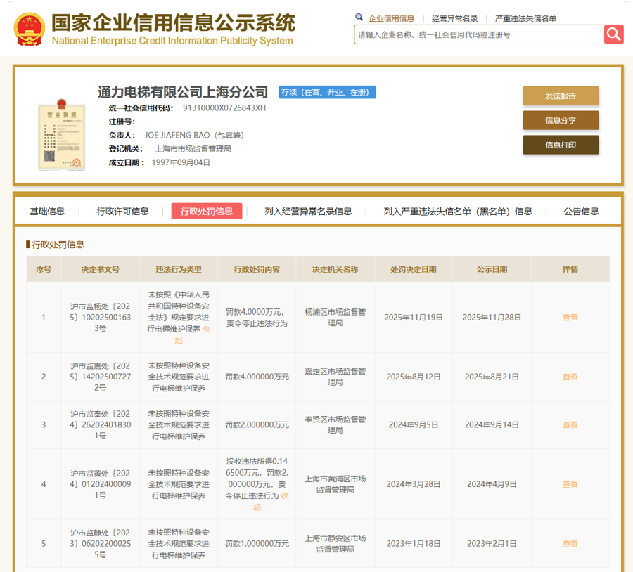Switch to the 列入经营异常名录信息 tab
633x572 pixels.
tap(308, 211)
